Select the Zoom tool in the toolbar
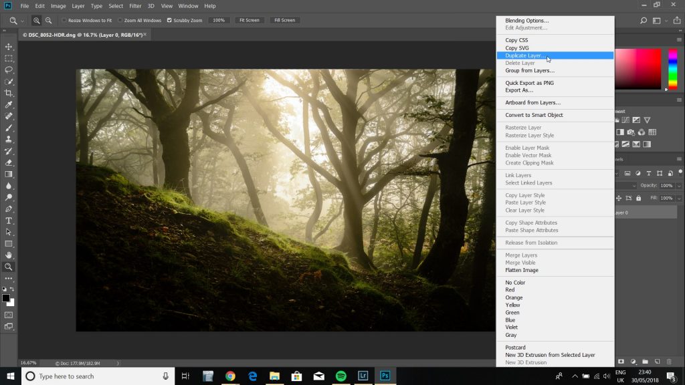 click(9, 266)
